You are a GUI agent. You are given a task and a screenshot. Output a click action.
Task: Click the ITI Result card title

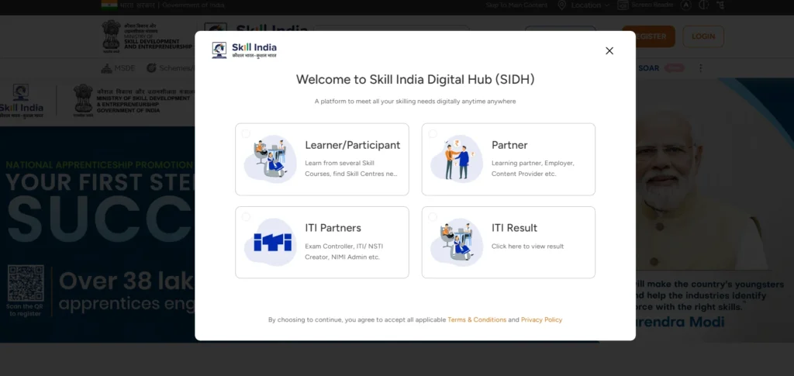(515, 228)
